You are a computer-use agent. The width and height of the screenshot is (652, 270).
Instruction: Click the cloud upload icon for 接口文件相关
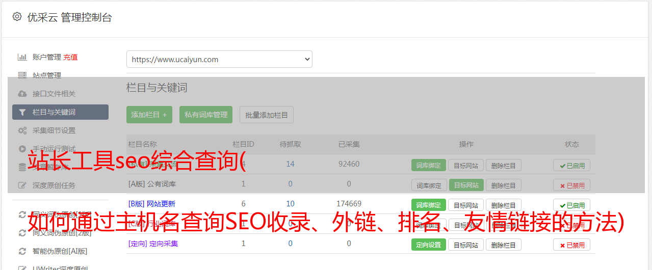22,94
